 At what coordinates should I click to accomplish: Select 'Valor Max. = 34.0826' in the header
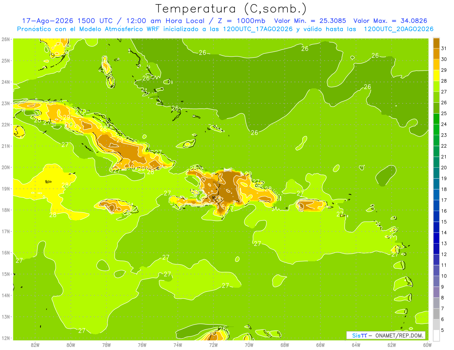point(390,21)
